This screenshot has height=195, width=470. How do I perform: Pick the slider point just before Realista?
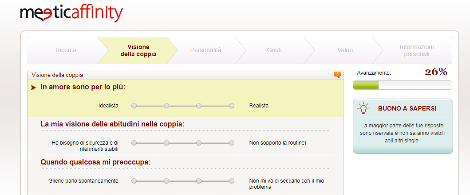coord(199,106)
